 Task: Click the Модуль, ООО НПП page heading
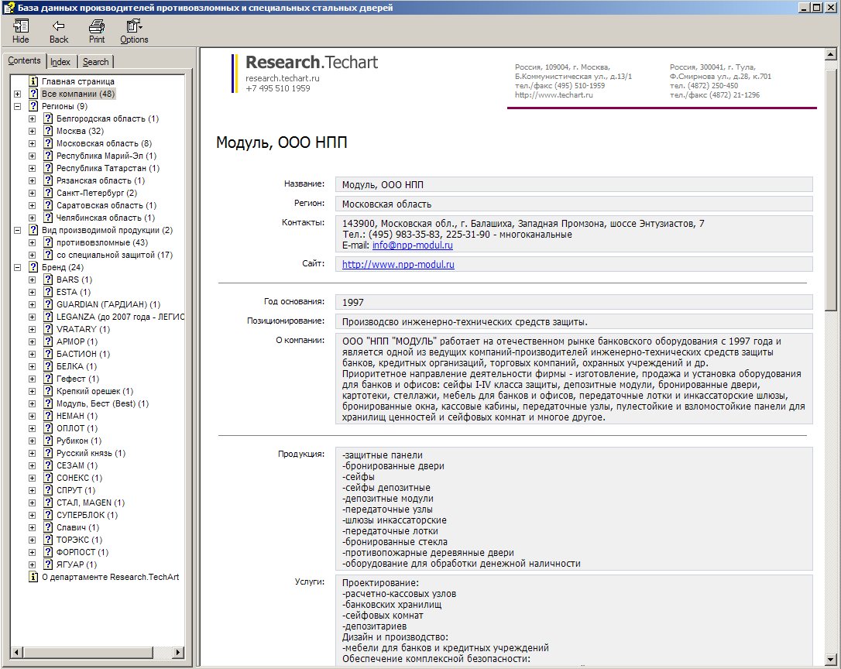click(282, 142)
